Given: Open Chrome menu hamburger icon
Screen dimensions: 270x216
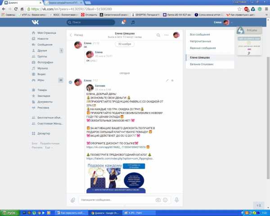Looking at the screenshot, I should pyautogui.click(x=266, y=9).
